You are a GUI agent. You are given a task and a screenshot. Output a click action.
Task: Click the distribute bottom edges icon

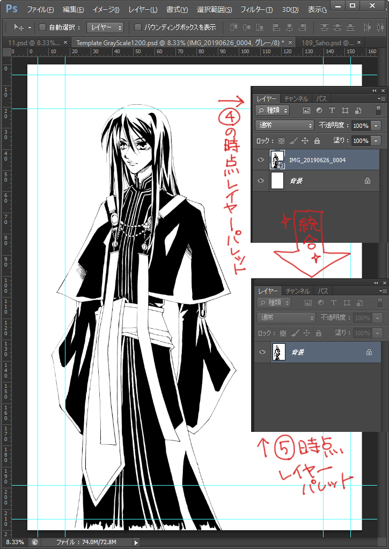coord(350,27)
